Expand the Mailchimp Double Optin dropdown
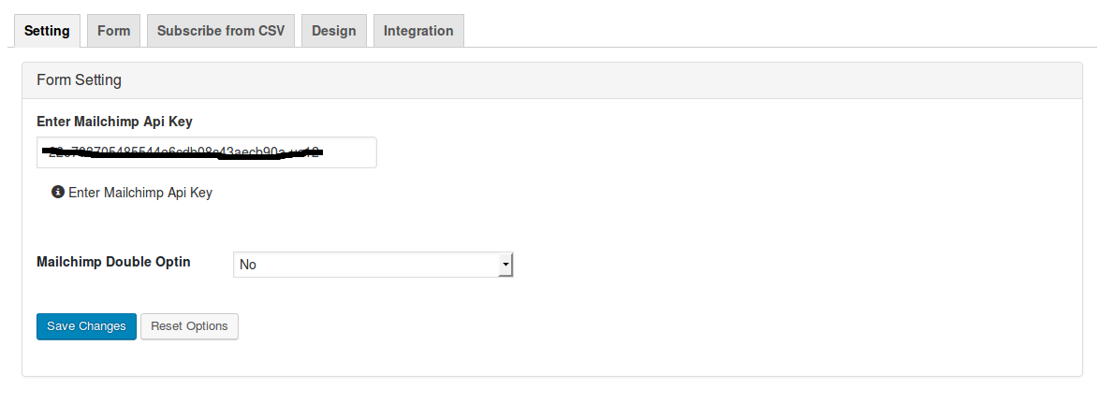The width and height of the screenshot is (1098, 403). click(373, 265)
